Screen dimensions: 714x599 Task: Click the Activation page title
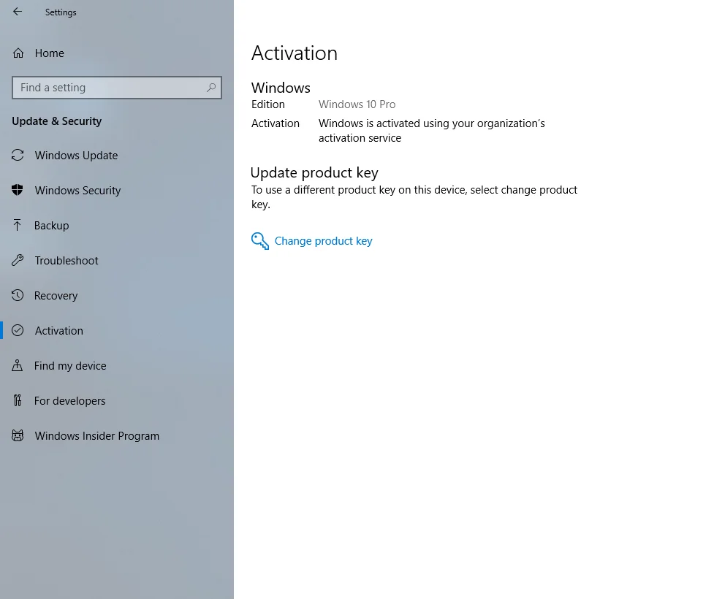point(295,53)
